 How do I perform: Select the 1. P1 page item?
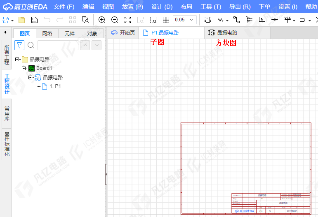pos(51,86)
